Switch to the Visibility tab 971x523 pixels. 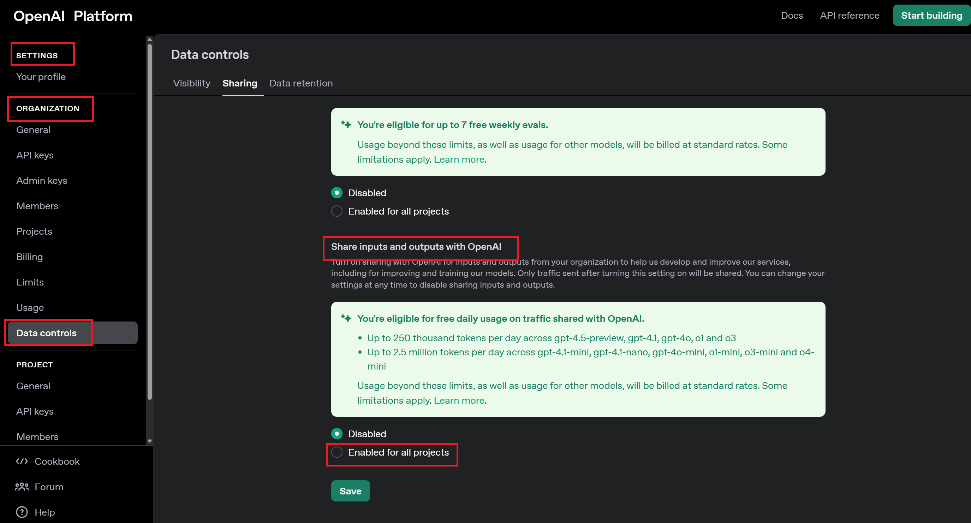191,83
